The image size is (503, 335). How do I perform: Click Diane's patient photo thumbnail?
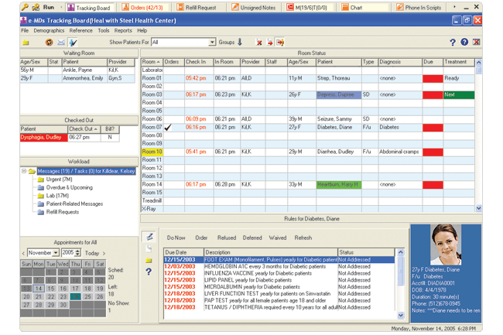(x=446, y=244)
